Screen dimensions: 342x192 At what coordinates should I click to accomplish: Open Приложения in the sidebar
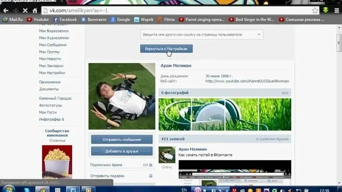point(50,82)
